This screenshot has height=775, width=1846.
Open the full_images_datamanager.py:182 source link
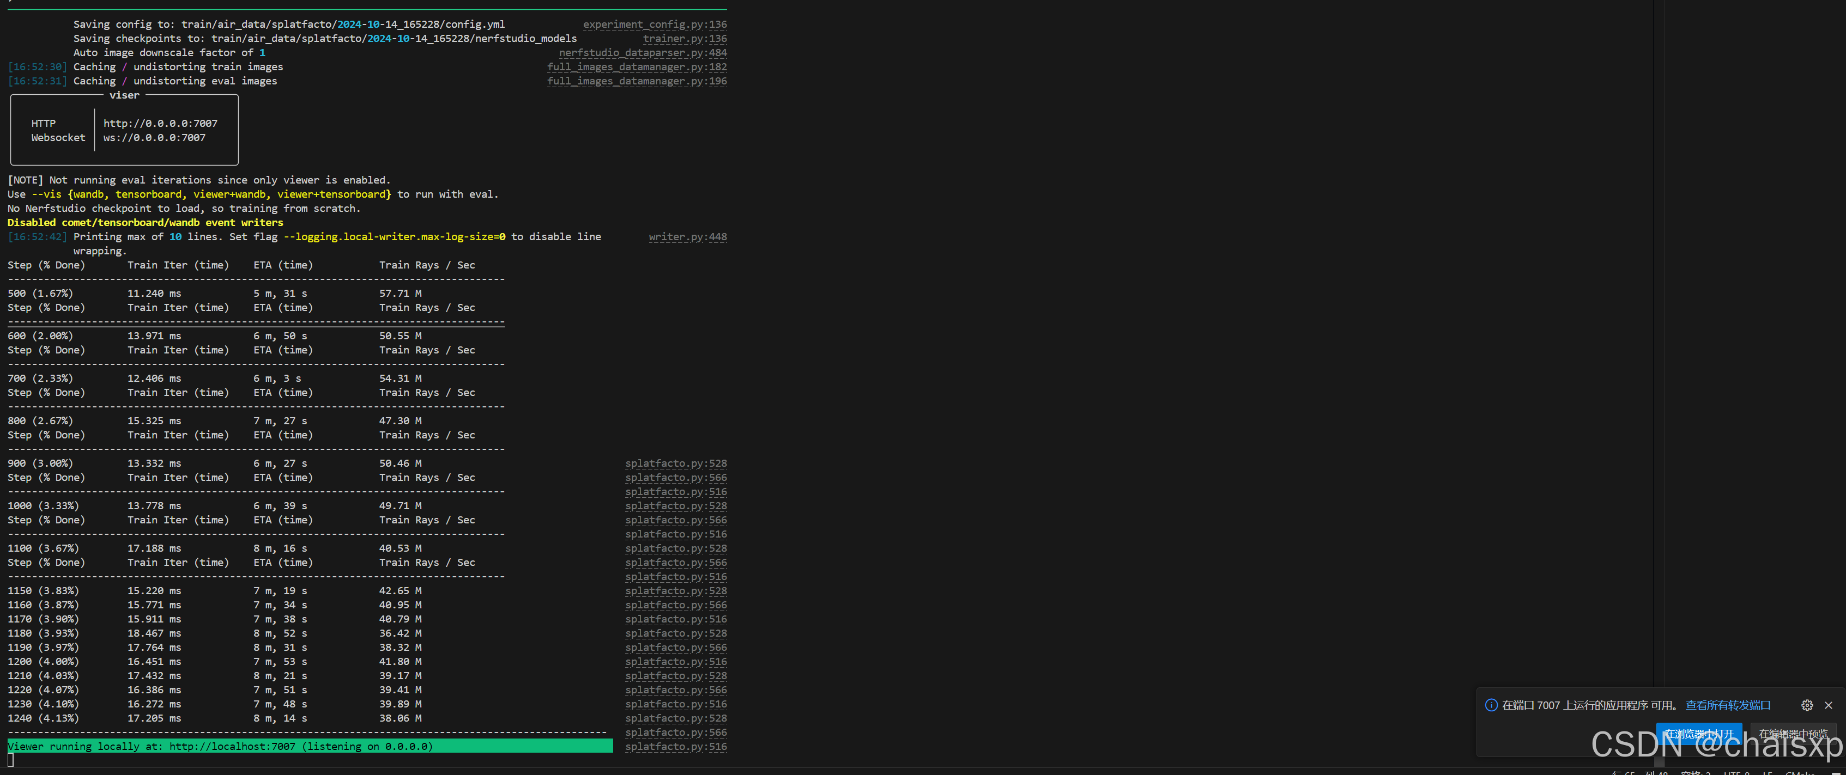click(x=637, y=66)
